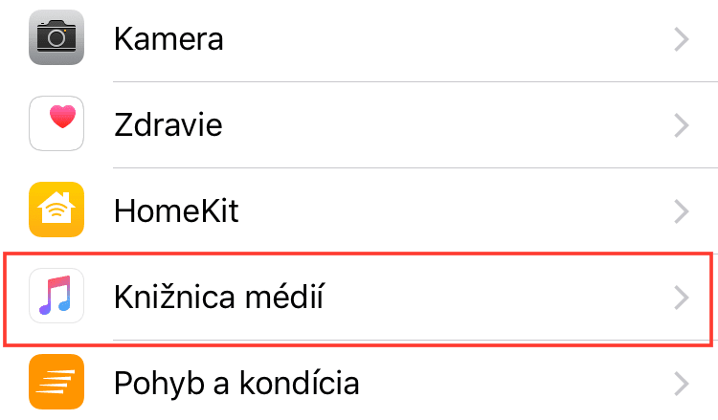Expand Kamera using its chevron arrow

tap(682, 39)
